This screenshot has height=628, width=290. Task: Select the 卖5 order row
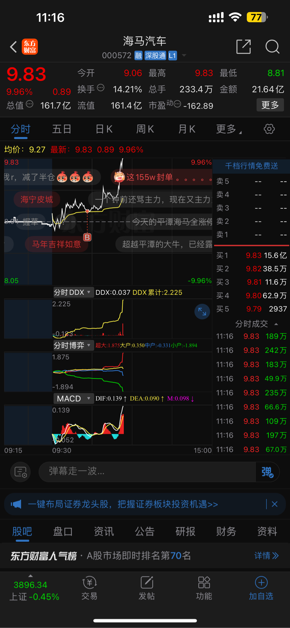click(251, 181)
